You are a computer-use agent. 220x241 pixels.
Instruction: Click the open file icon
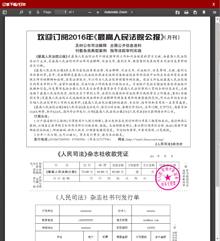click(178, 12)
